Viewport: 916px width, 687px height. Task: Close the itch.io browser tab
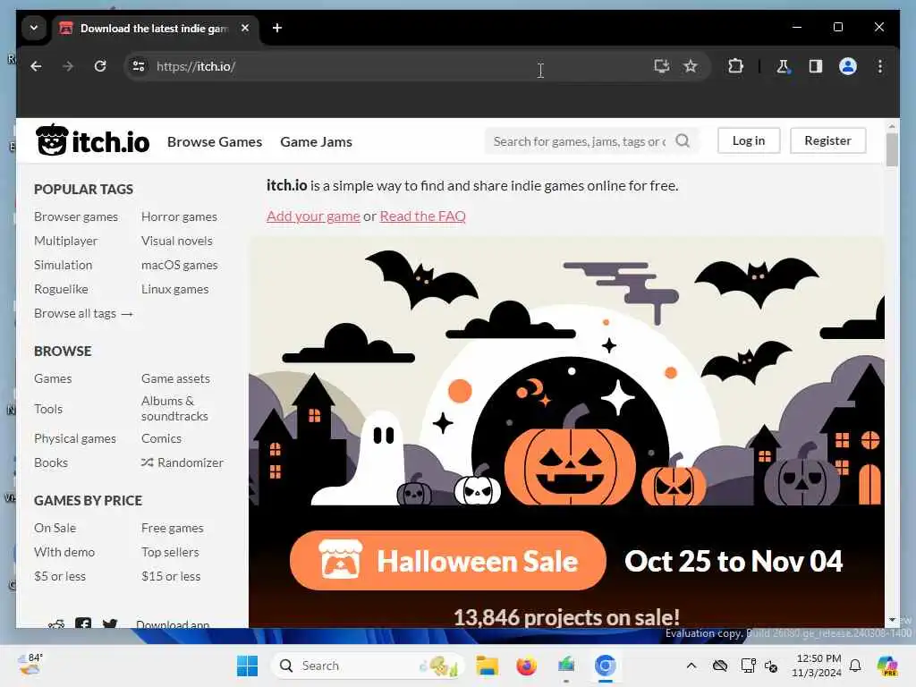(x=245, y=28)
